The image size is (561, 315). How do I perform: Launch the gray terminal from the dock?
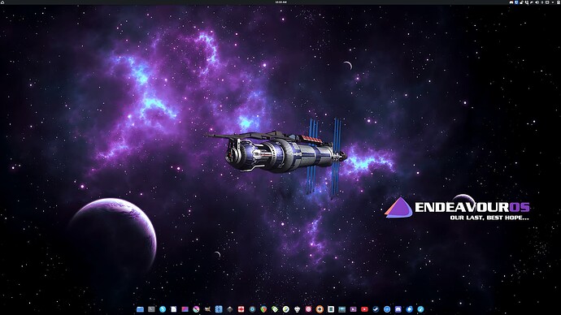[151, 309]
